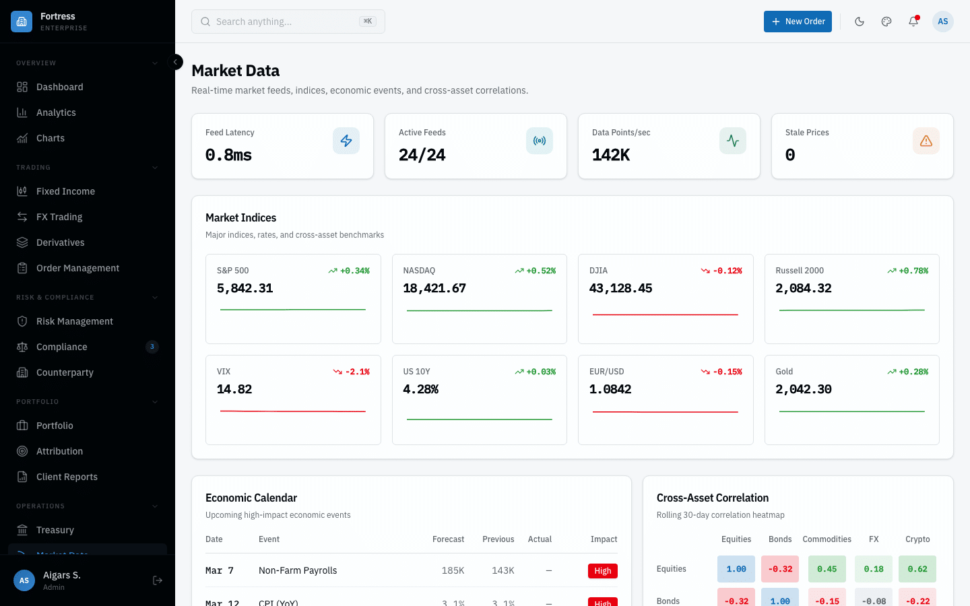Collapse the TRADING section chevron
970x606 pixels.
(156, 167)
